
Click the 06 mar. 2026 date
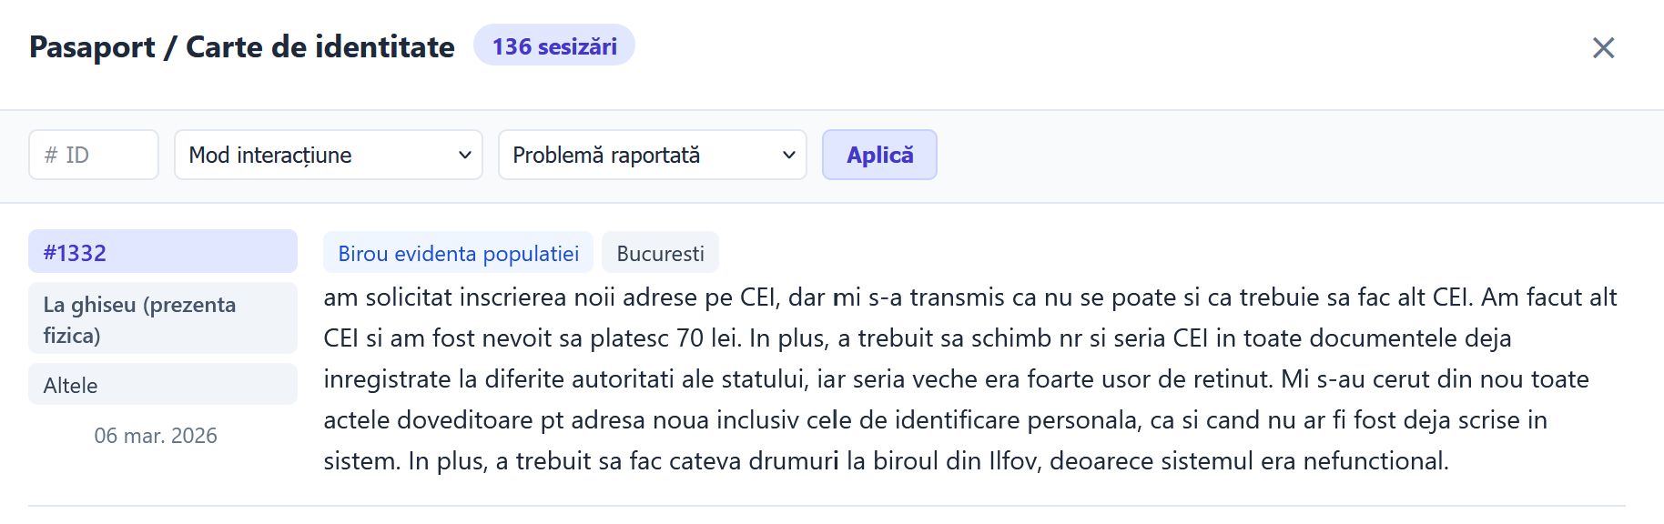click(156, 436)
